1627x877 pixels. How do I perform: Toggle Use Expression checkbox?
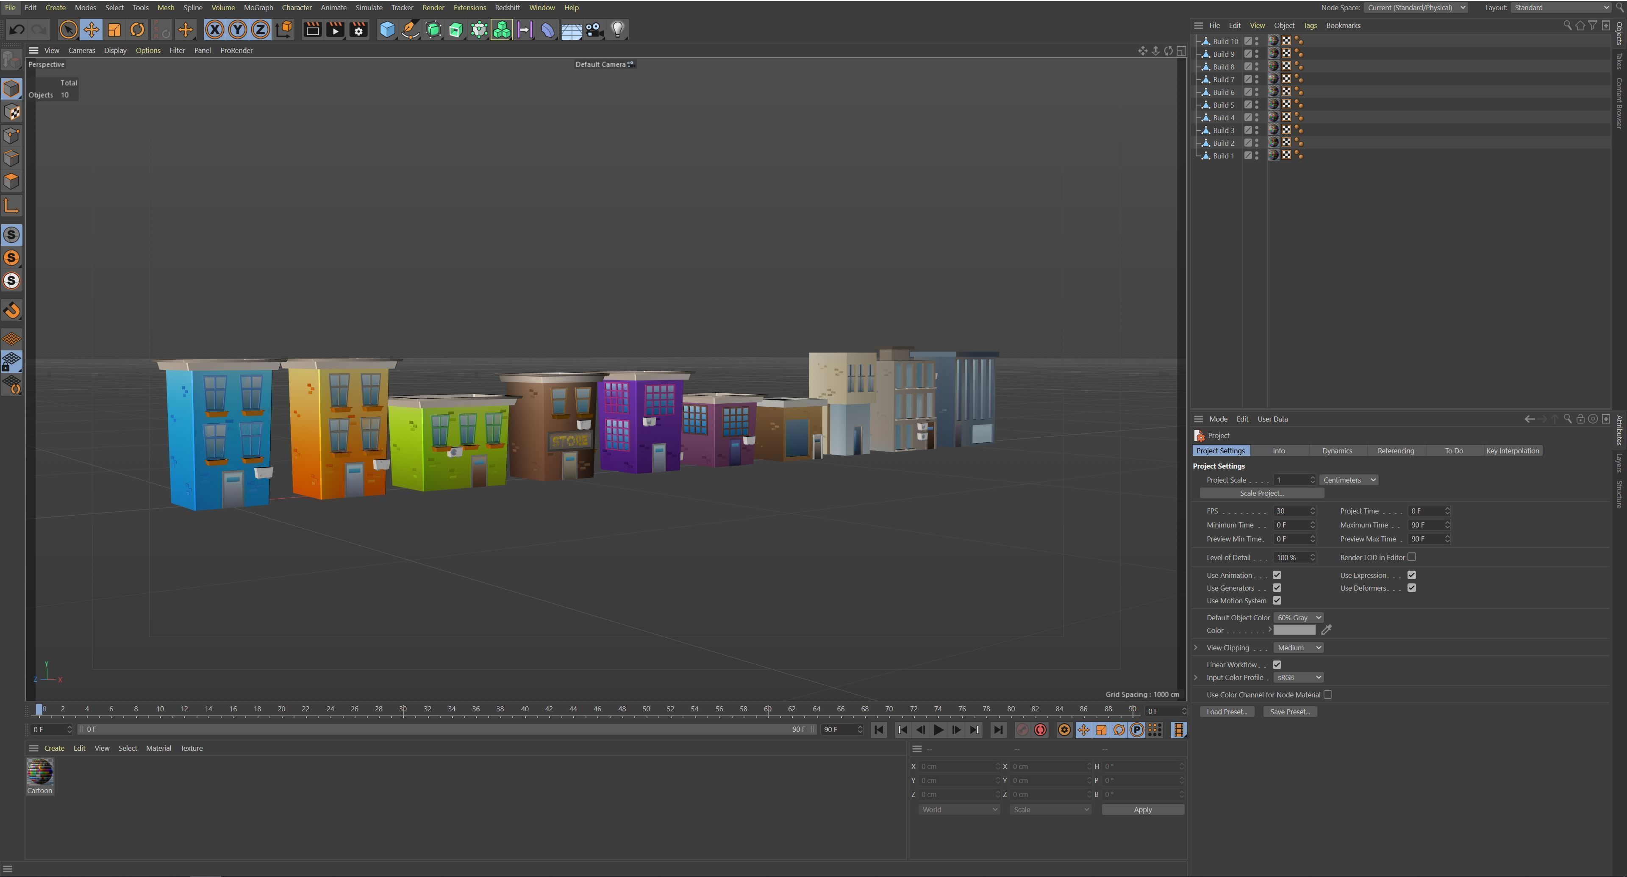(x=1412, y=575)
